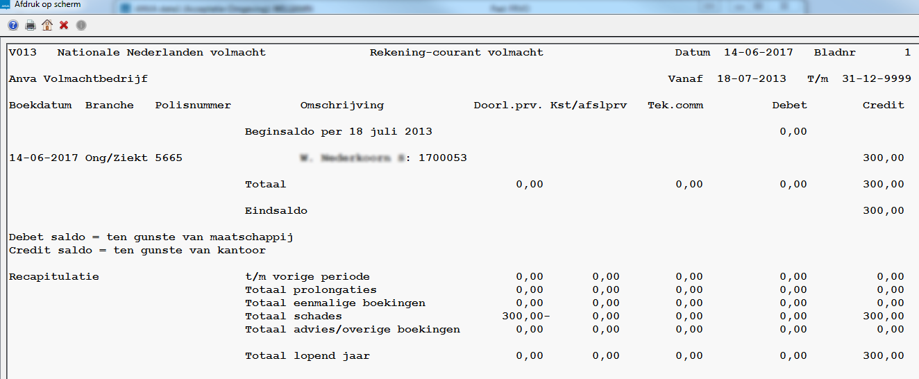Go home using the house icon
The image size is (919, 379).
(x=47, y=26)
